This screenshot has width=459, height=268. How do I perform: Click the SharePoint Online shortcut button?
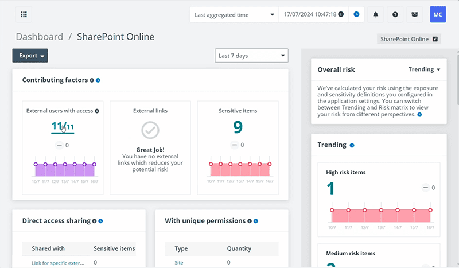[x=409, y=39]
